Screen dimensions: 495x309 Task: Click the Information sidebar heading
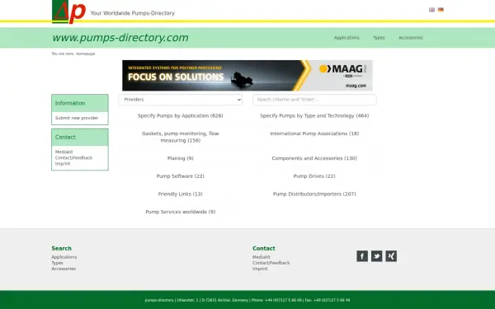tap(70, 103)
